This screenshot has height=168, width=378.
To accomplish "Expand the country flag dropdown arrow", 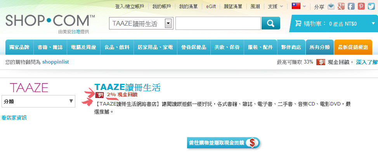I will pyautogui.click(x=305, y=7).
